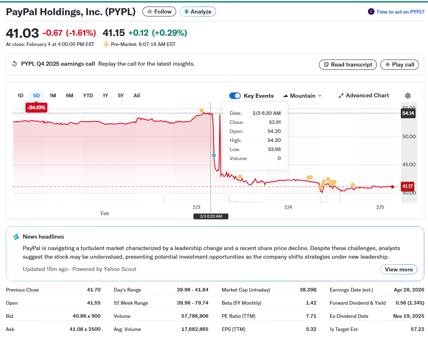Select the 1M time range tab
The width and height of the screenshot is (428, 340).
[53, 96]
